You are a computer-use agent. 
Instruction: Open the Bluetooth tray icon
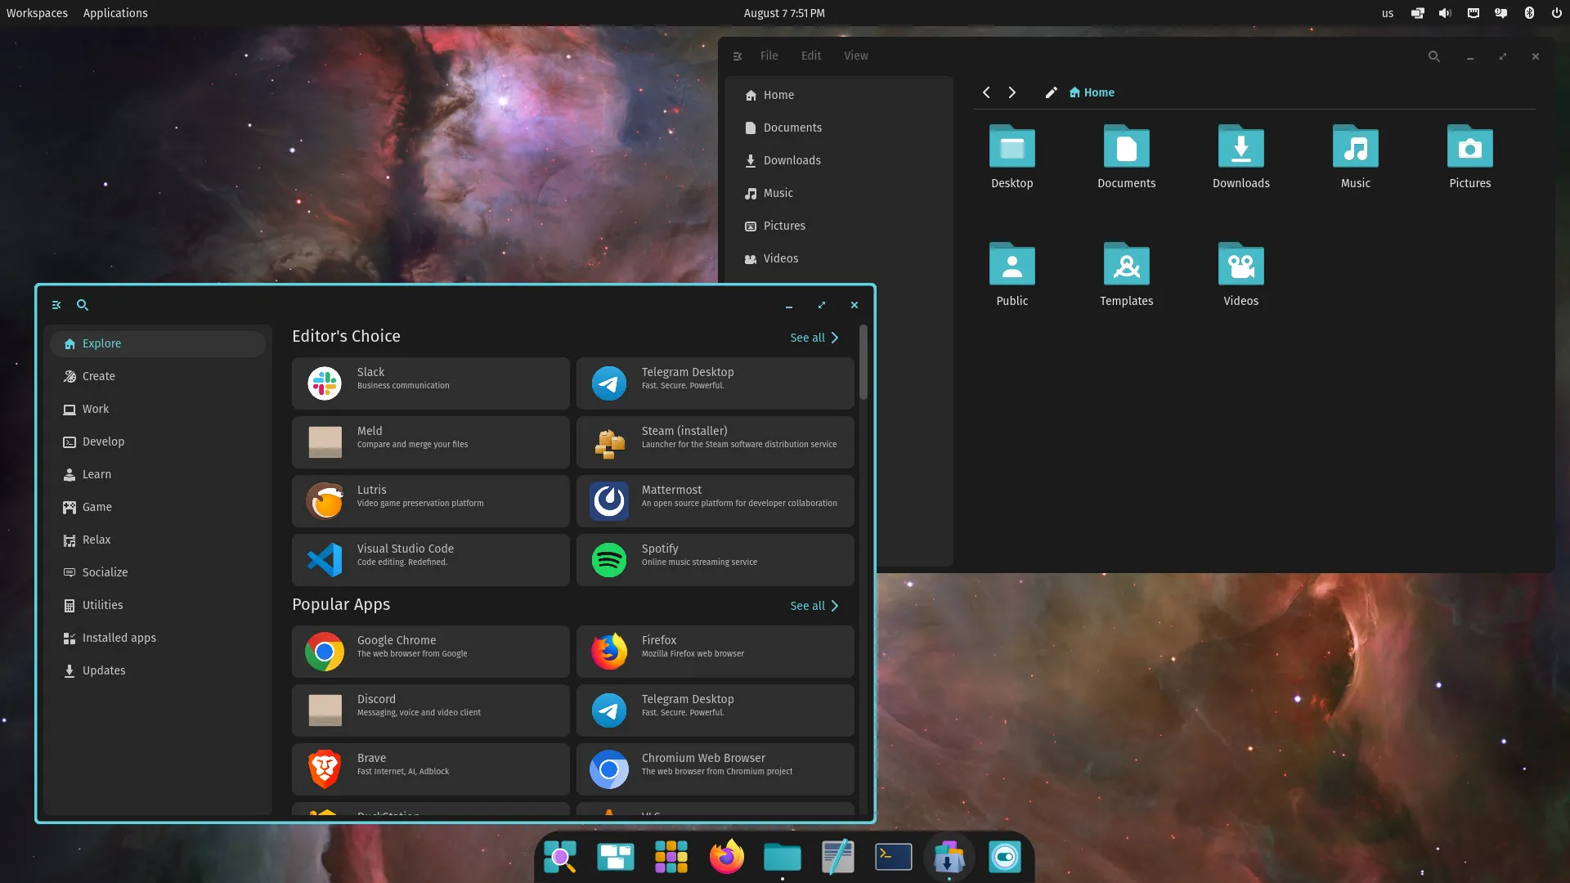coord(1528,13)
